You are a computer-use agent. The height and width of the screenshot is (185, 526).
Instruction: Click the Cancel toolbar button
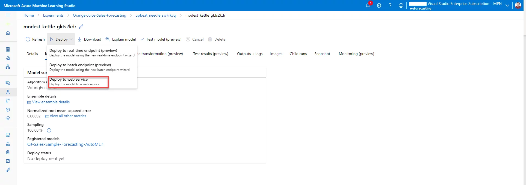click(195, 39)
